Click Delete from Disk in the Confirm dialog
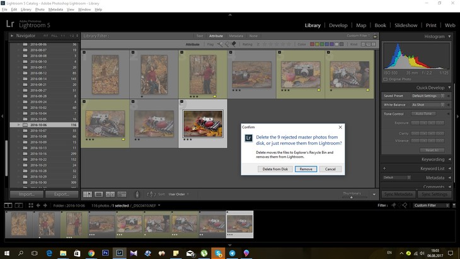 point(275,169)
